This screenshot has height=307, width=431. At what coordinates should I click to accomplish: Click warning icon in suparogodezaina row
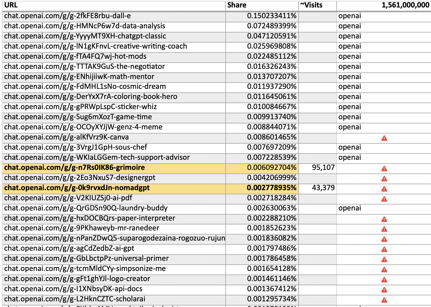(x=384, y=239)
